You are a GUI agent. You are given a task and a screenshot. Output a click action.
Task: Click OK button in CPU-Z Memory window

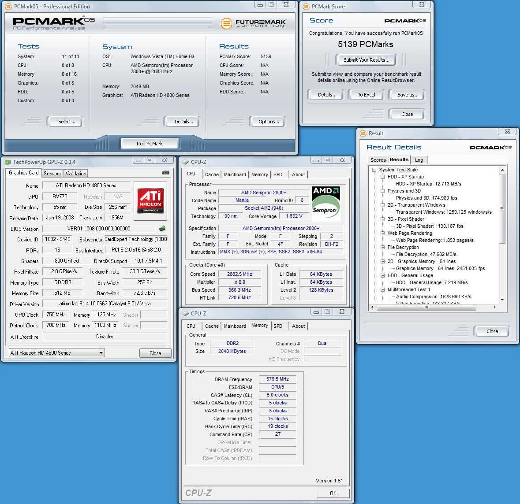[333, 493]
